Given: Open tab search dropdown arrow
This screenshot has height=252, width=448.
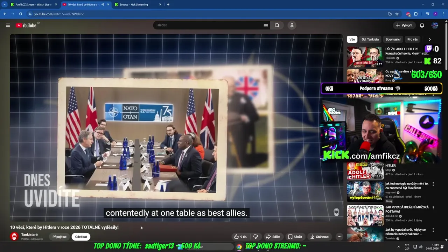Looking at the screenshot, I should [5, 5].
